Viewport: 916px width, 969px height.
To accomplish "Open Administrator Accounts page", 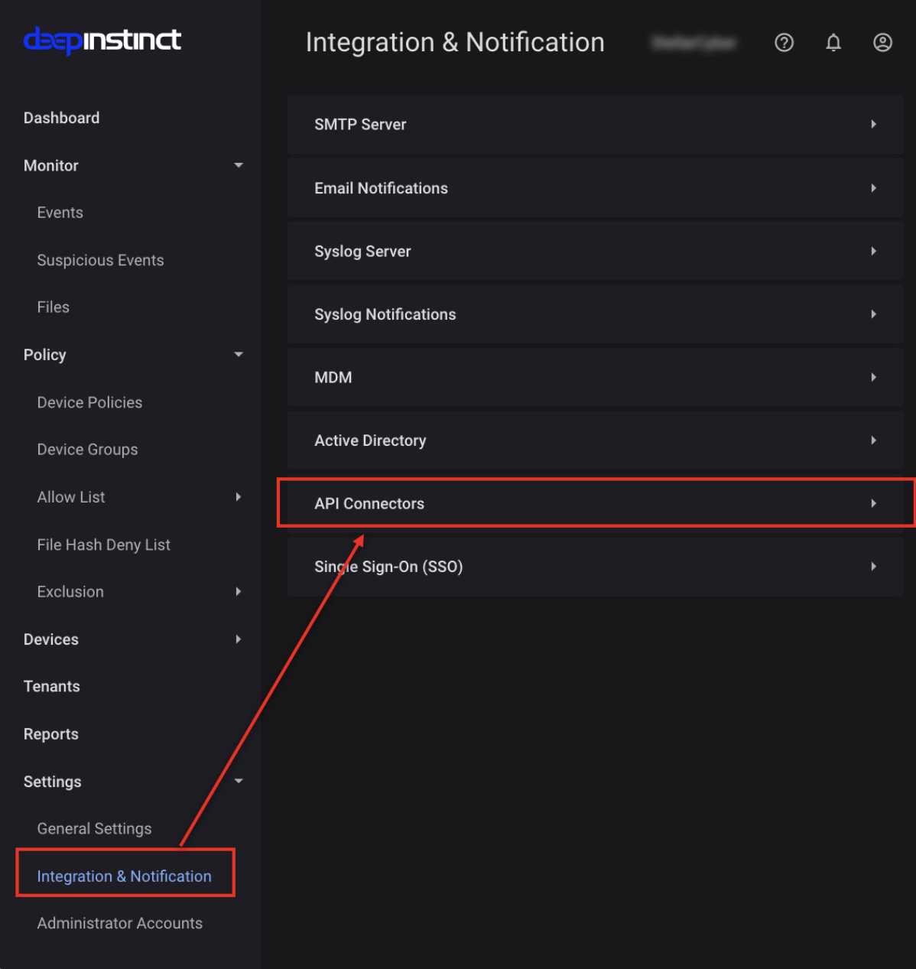I will (x=119, y=923).
